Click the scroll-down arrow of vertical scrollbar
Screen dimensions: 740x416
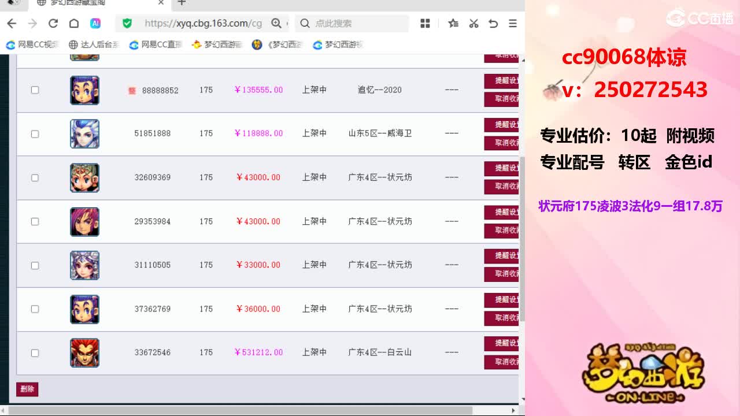(x=522, y=399)
